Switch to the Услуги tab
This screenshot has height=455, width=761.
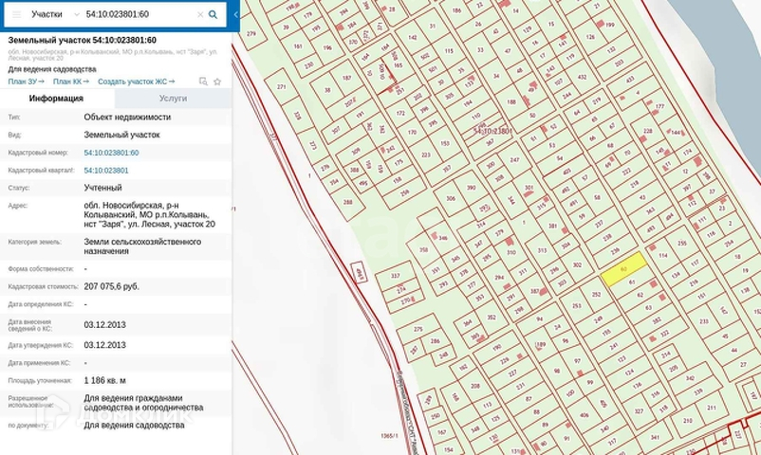(173, 98)
